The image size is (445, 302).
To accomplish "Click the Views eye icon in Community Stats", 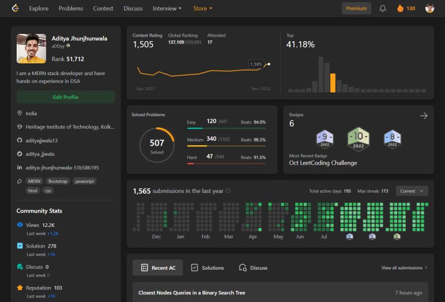I will (x=20, y=225).
